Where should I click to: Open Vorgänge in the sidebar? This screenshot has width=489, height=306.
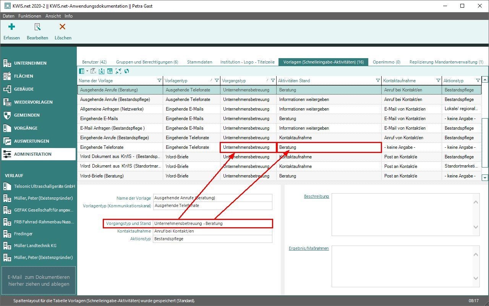click(38, 128)
